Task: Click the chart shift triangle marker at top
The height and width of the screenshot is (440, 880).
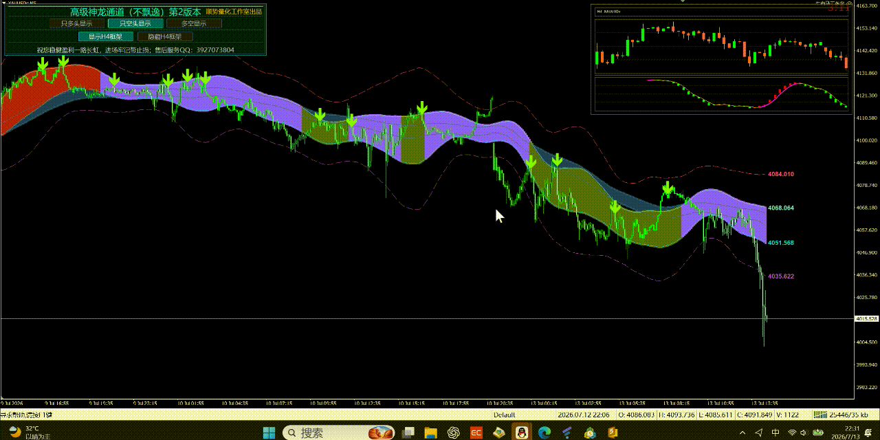Action: click(x=683, y=2)
